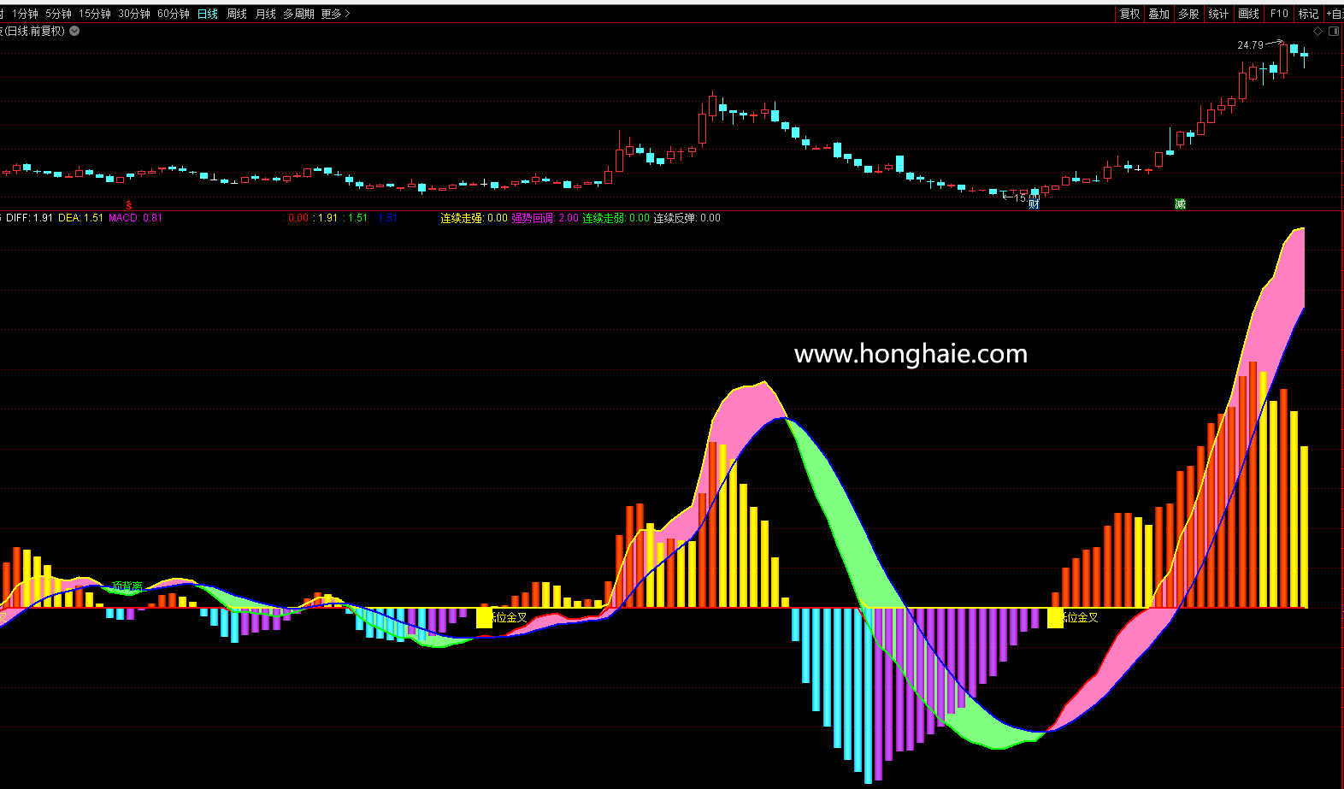
Task: Click the yellow golden-cross marker near 金叉 right
Action: [1055, 617]
